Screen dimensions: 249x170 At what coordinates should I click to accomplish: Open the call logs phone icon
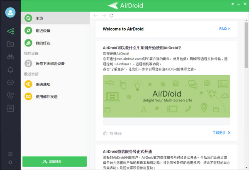tap(10, 96)
